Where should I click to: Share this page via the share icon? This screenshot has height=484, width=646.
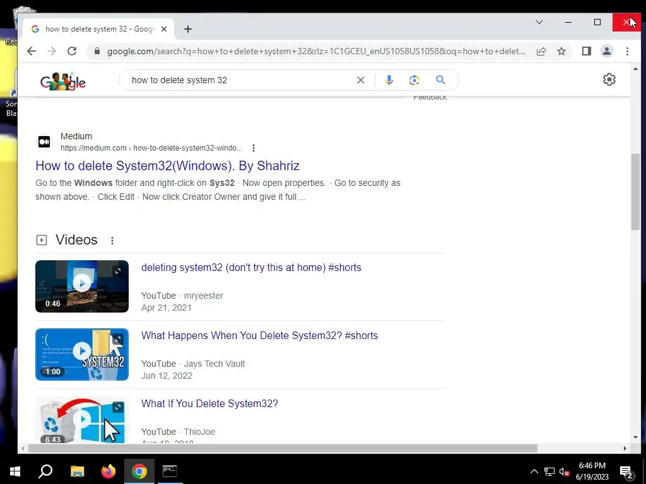click(x=541, y=51)
